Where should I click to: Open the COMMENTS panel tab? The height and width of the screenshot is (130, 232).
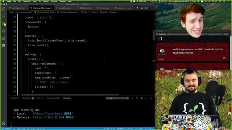pos(14,98)
